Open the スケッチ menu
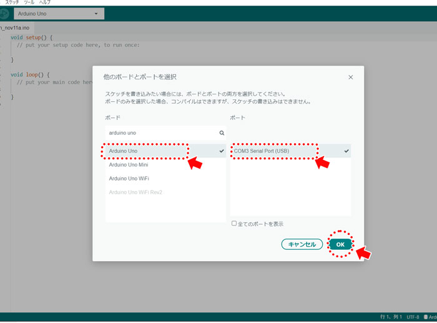 (12, 2)
